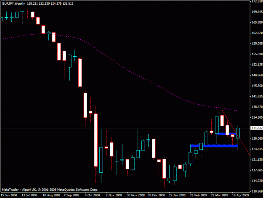Click the 138.370 price scale label

click(x=257, y=107)
